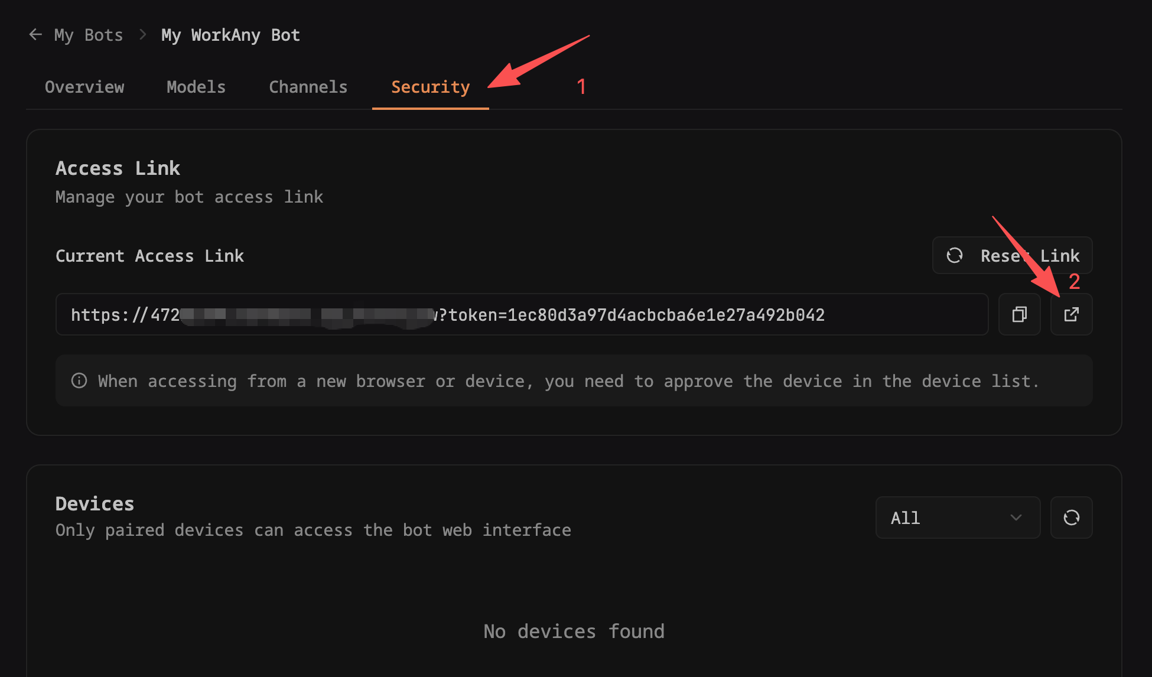Refresh the devices list
Image resolution: width=1152 pixels, height=677 pixels.
pyautogui.click(x=1071, y=517)
